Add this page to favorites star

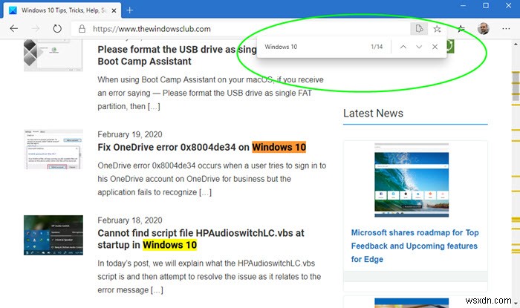click(437, 29)
